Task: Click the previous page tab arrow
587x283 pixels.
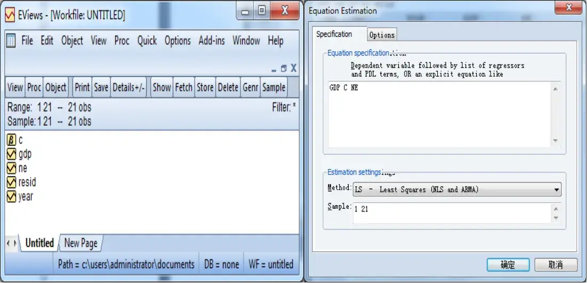Action: [x=9, y=244]
